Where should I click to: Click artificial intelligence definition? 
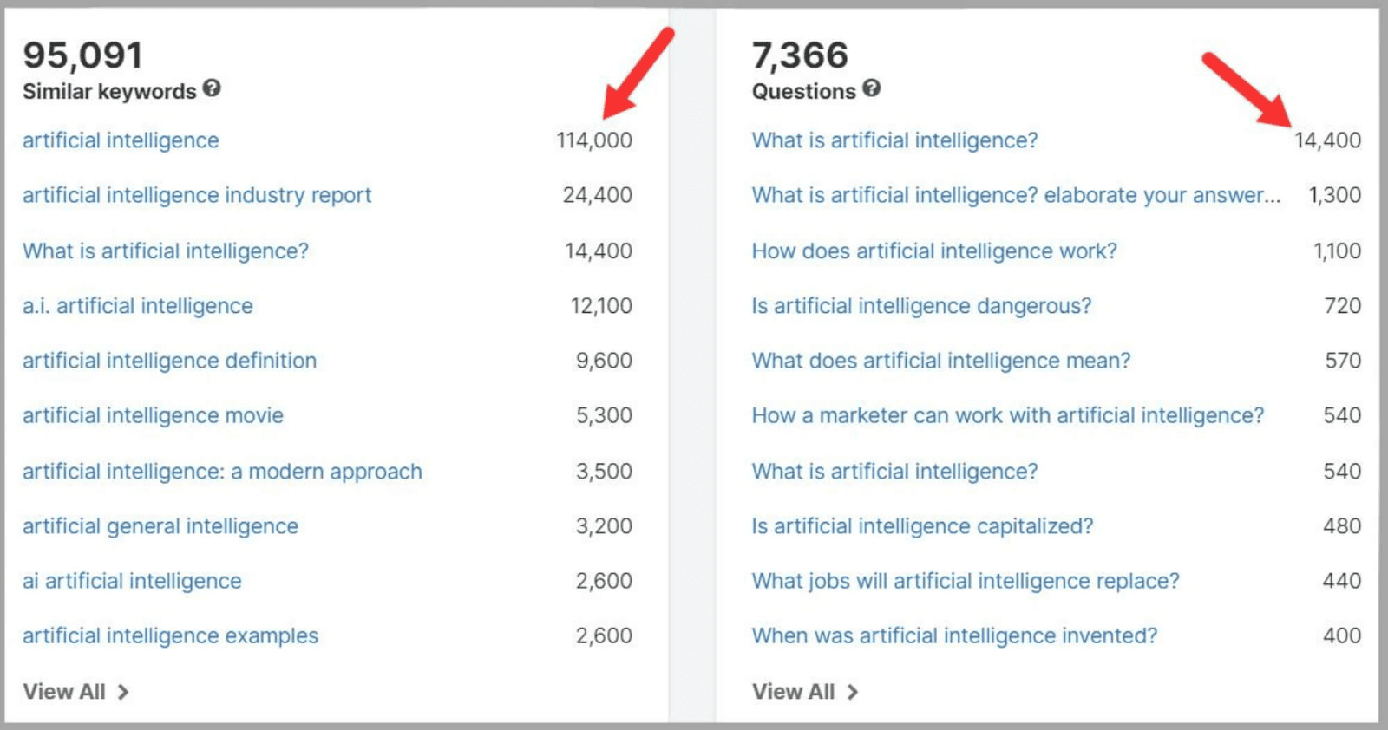(169, 360)
